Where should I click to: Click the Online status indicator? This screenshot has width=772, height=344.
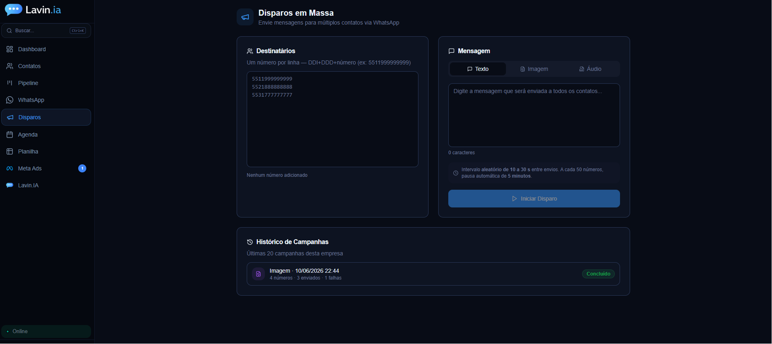pyautogui.click(x=46, y=332)
